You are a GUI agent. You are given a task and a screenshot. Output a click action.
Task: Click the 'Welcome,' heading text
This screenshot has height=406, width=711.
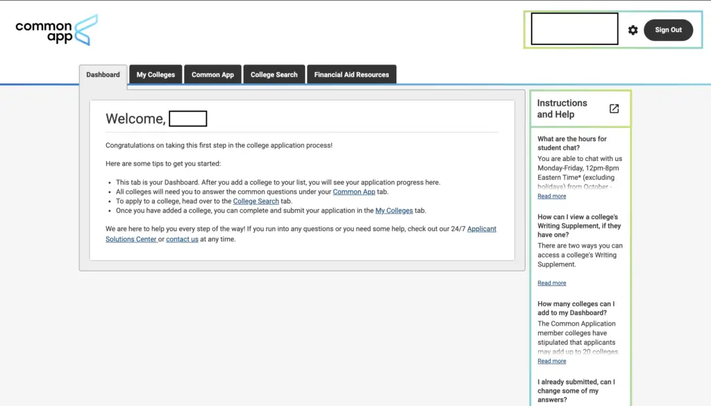(x=135, y=119)
